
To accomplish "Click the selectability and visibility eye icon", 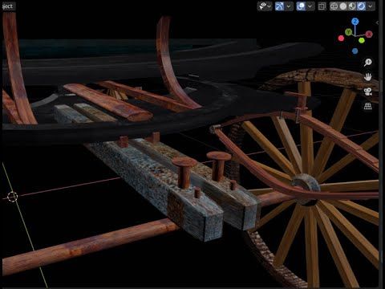I will (x=262, y=6).
